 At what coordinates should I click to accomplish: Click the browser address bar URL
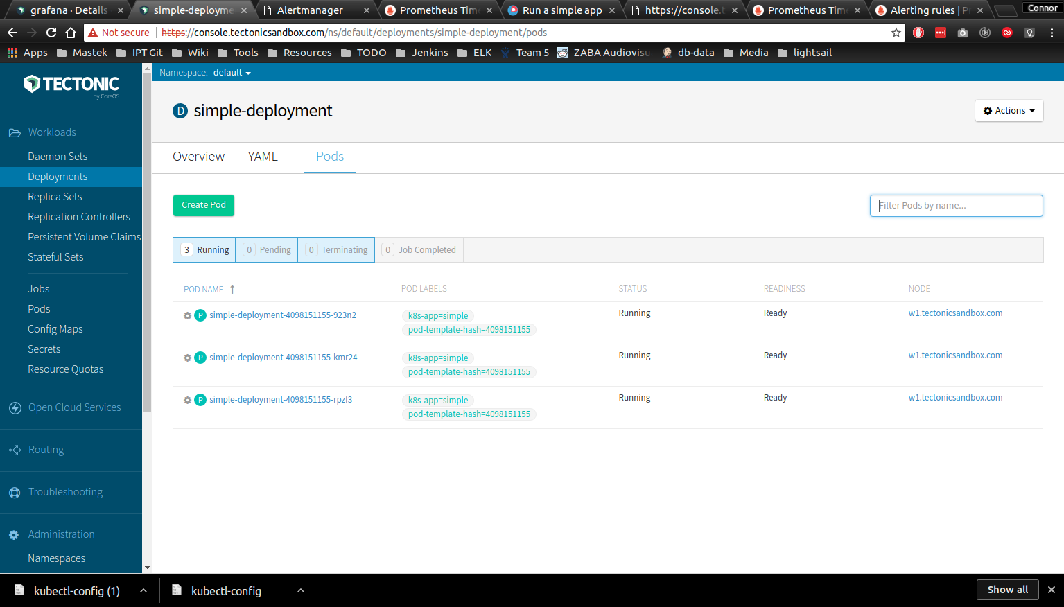click(354, 33)
